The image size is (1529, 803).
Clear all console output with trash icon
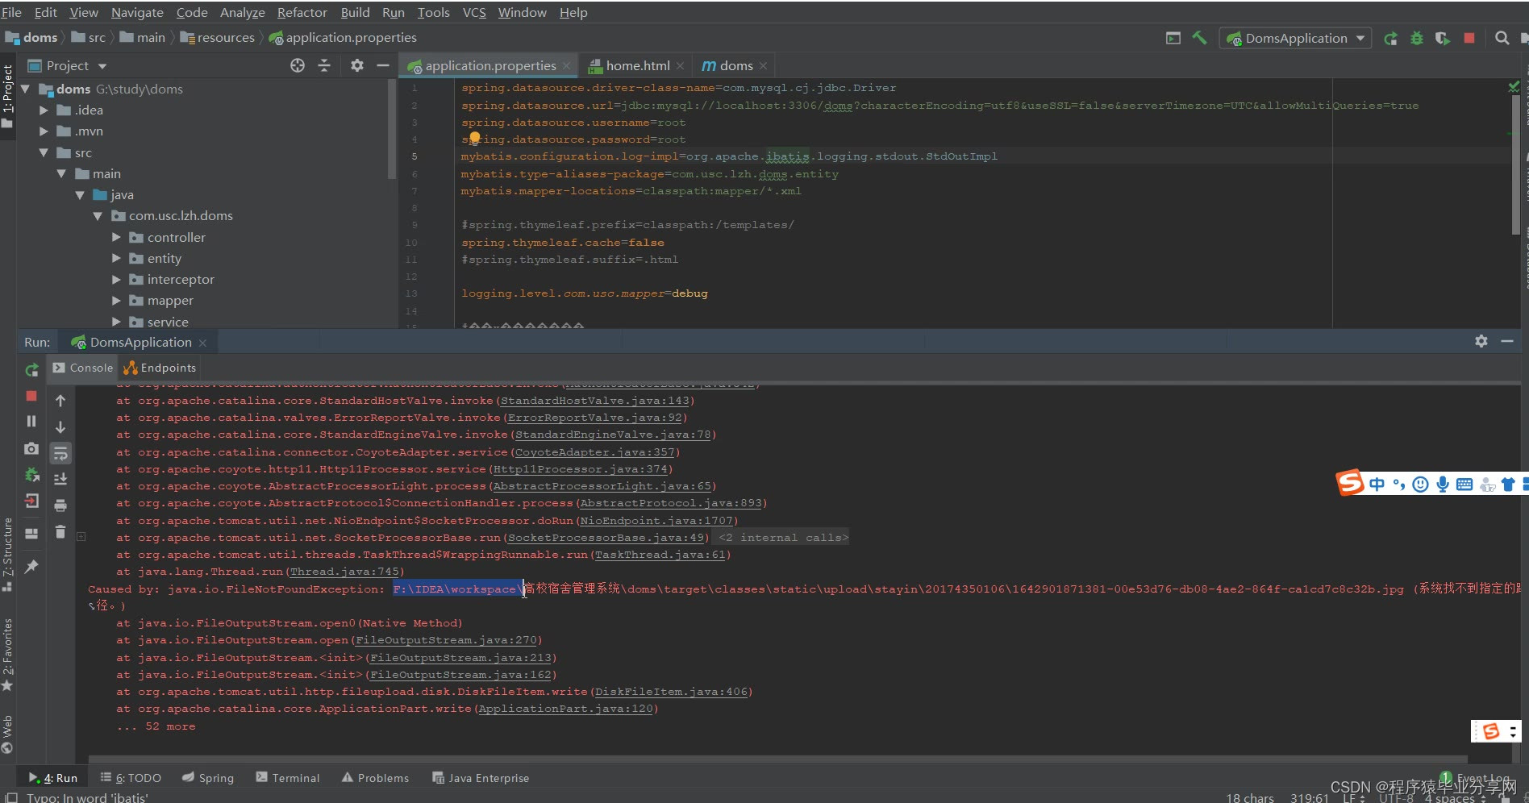tap(60, 531)
